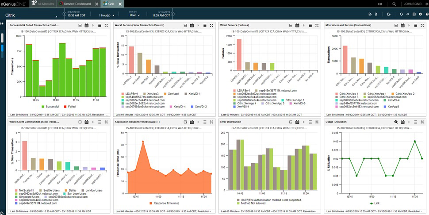Open the info icon in toolbar
Image resolution: width=429 pixels, height=215 pixels.
click(x=421, y=14)
